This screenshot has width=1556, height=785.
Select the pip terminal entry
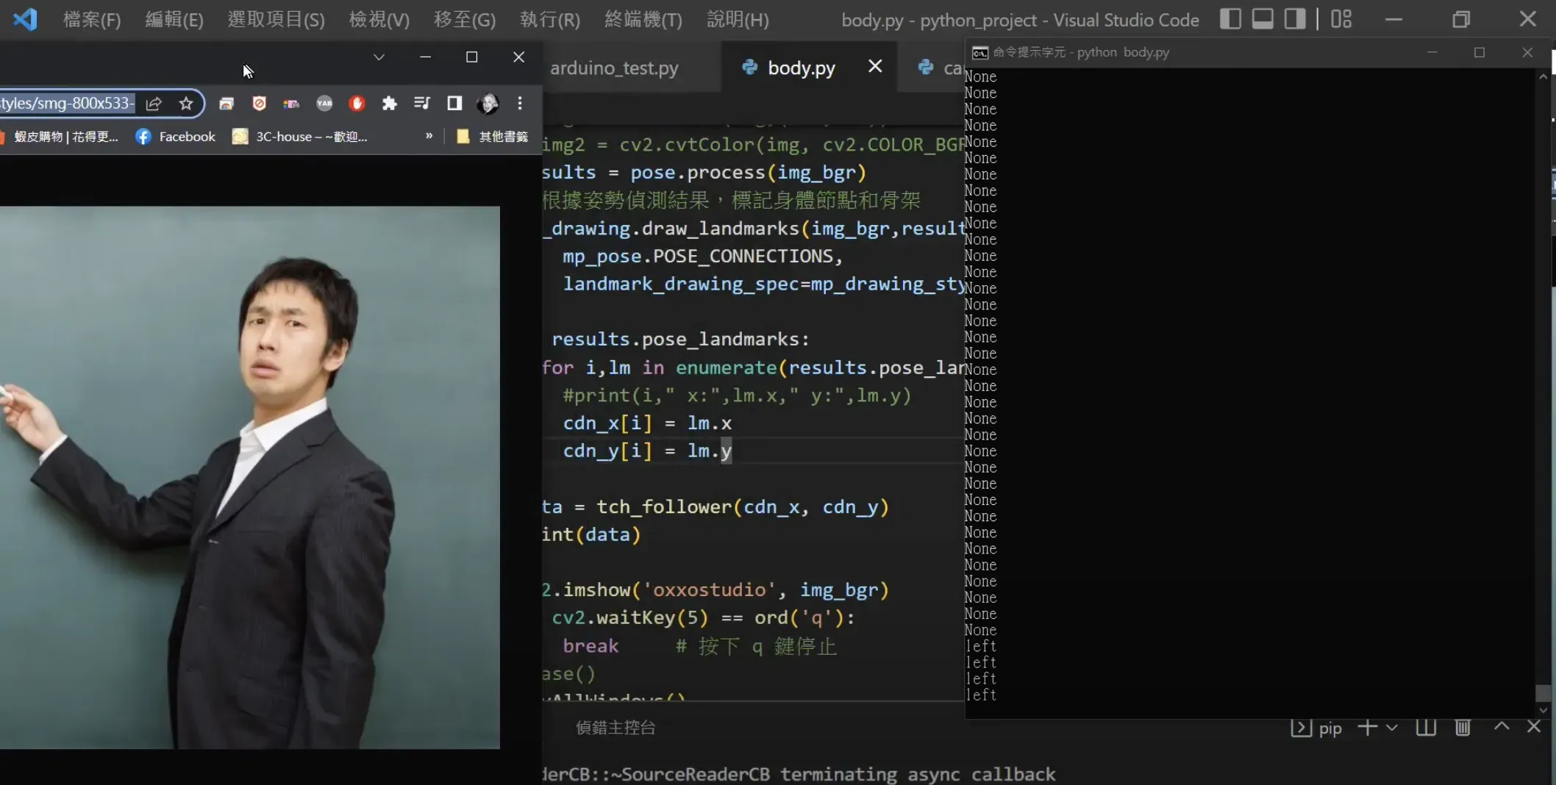click(x=1316, y=728)
